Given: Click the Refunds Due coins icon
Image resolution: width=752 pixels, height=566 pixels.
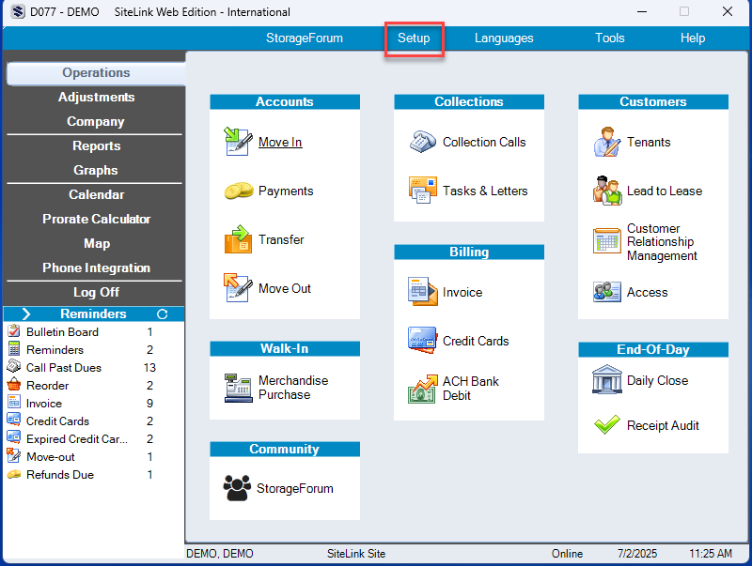Looking at the screenshot, I should click(14, 474).
